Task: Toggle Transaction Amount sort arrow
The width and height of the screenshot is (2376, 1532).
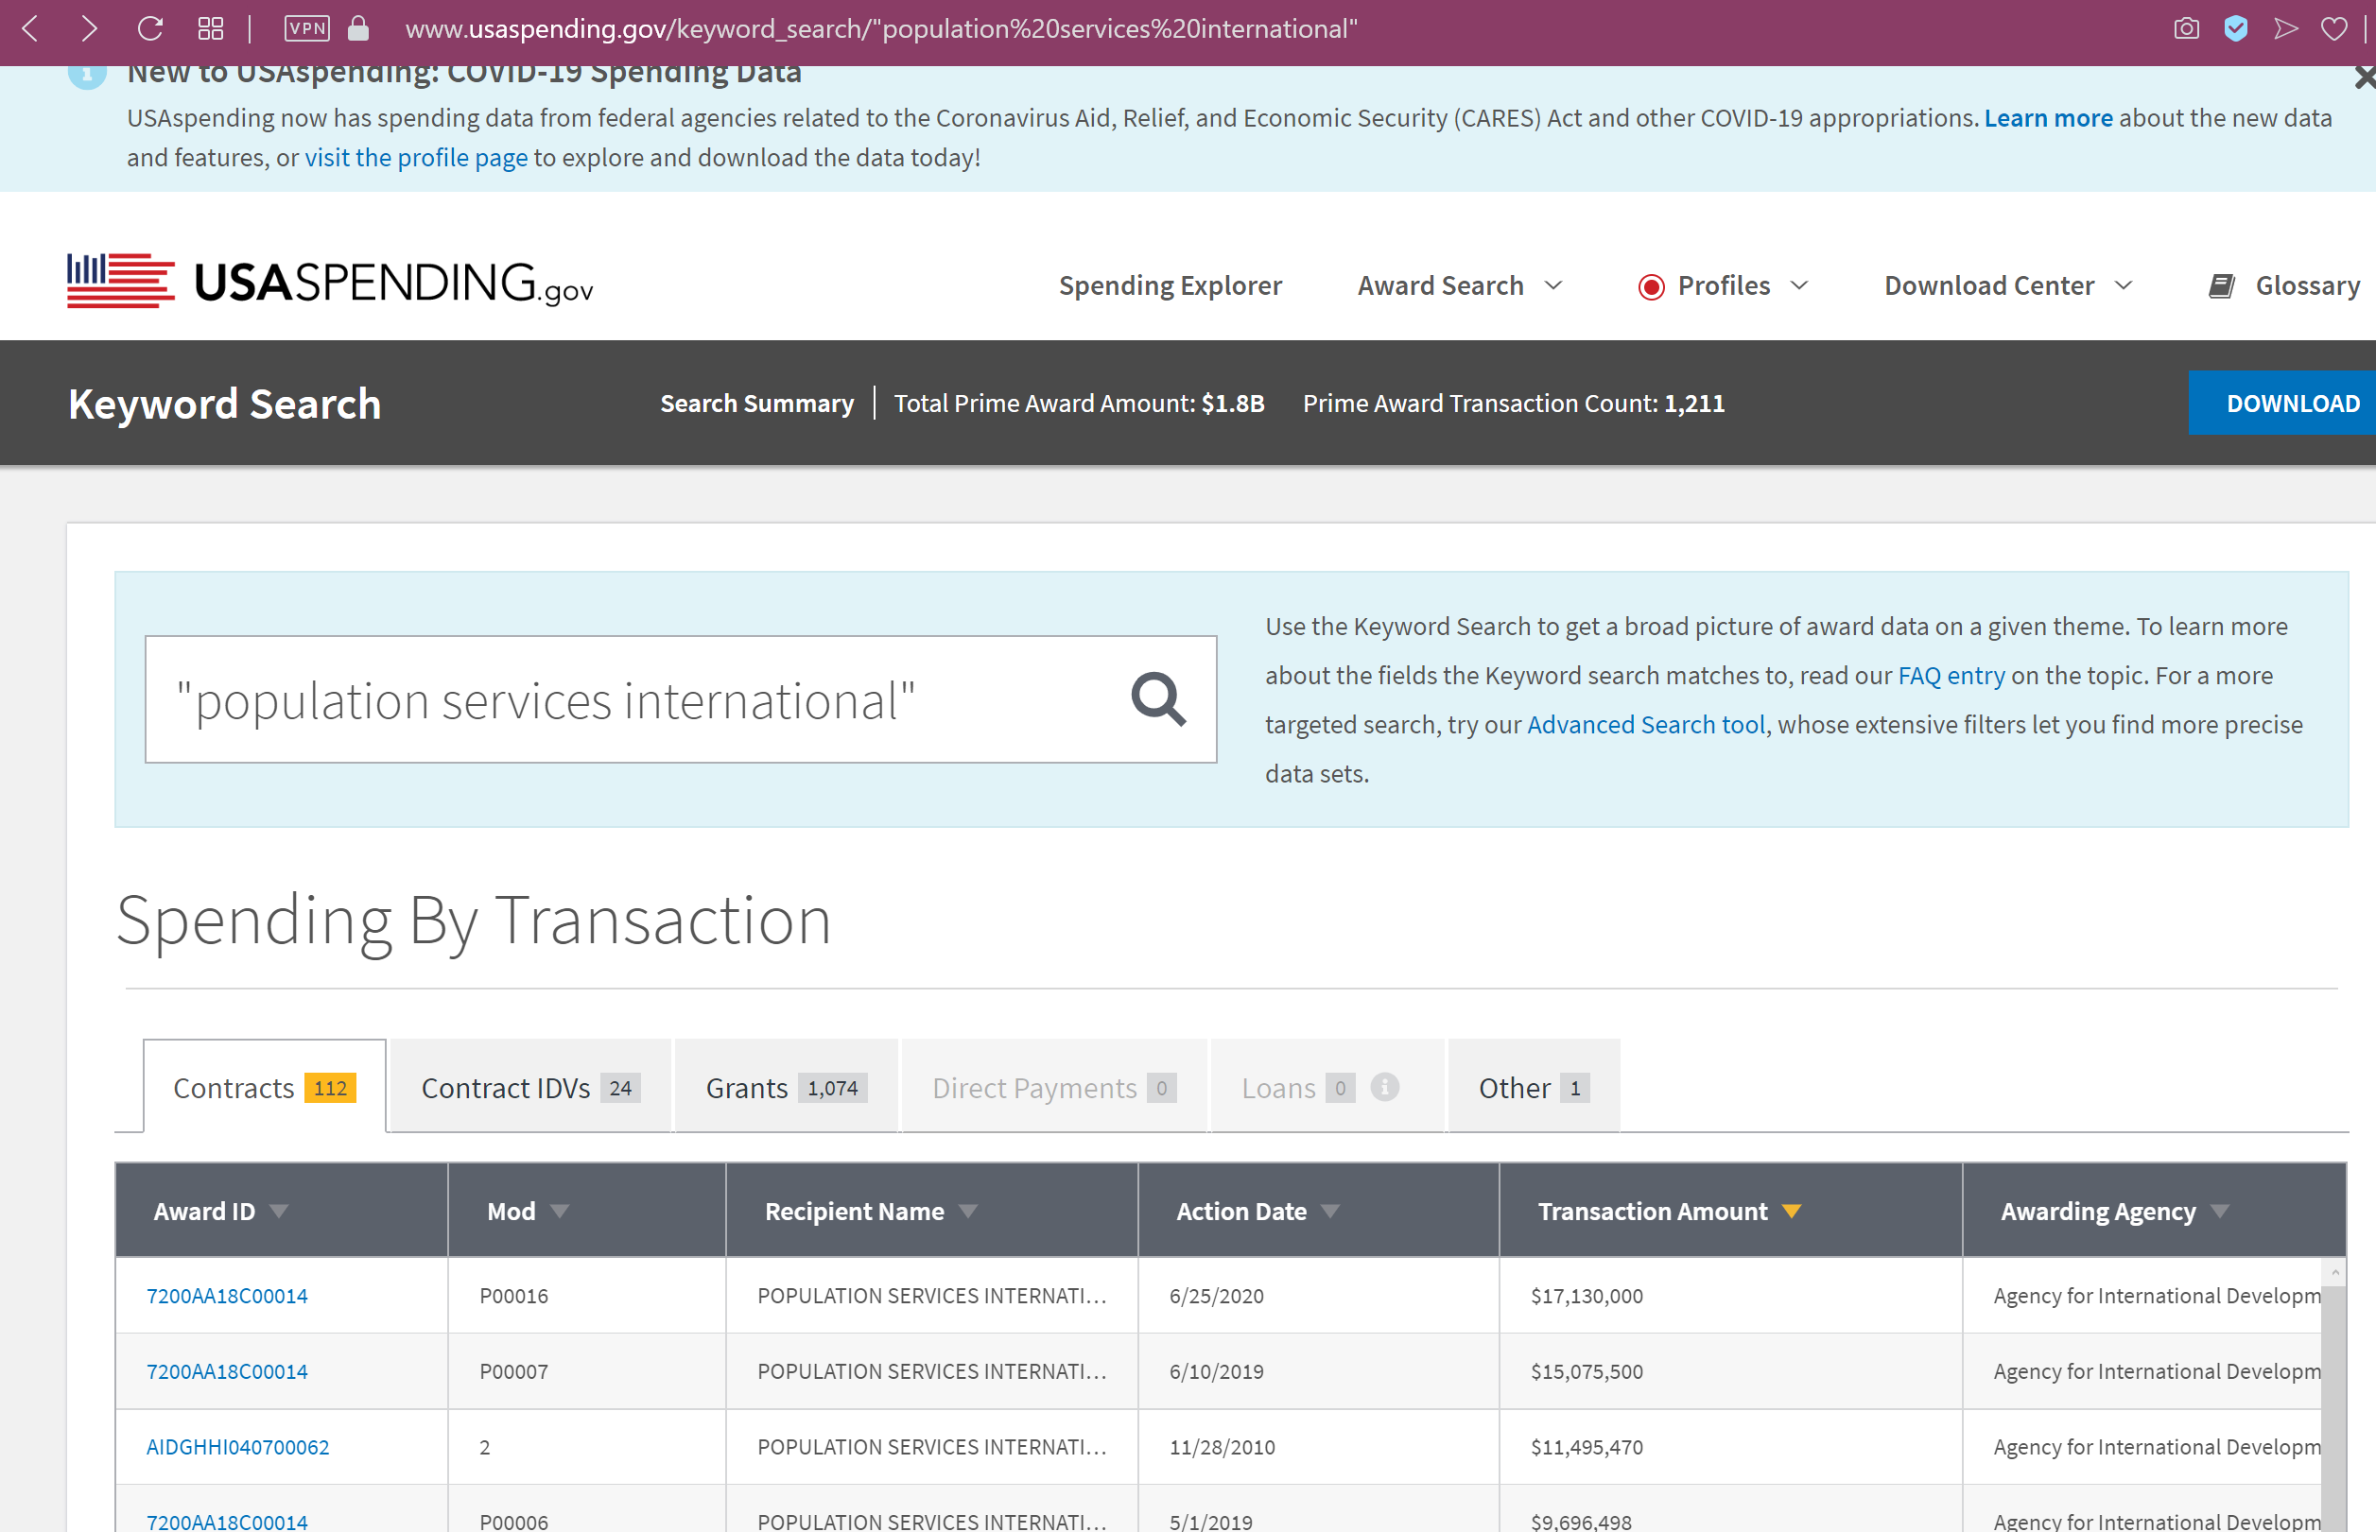Action: (1792, 1212)
